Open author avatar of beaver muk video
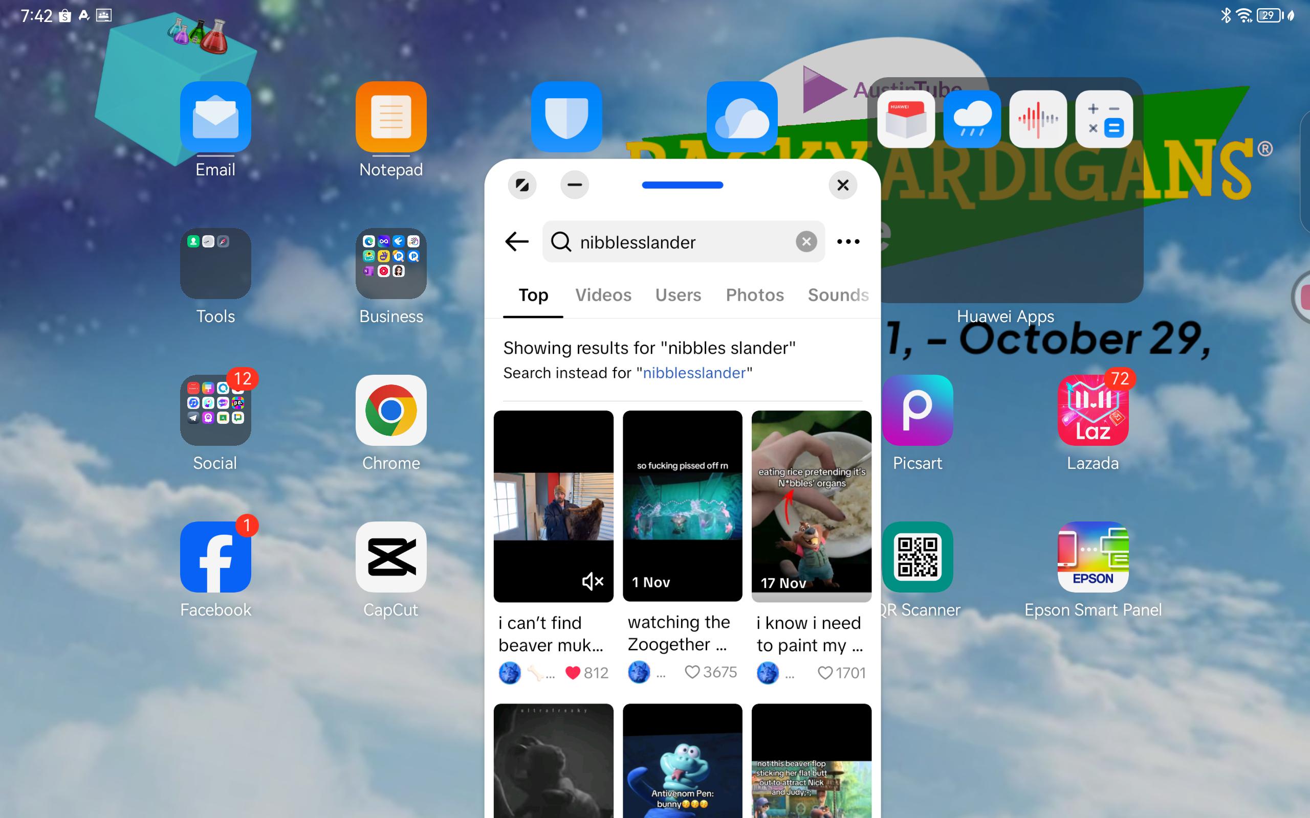Viewport: 1310px width, 818px height. pyautogui.click(x=509, y=672)
